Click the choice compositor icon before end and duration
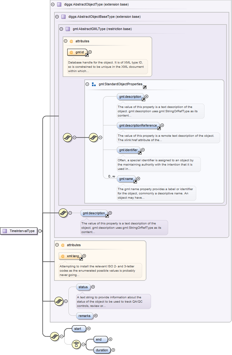 pyautogui.click(x=76, y=344)
